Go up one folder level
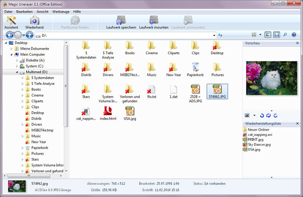Screen dimensions: 303x197 (30, 35)
